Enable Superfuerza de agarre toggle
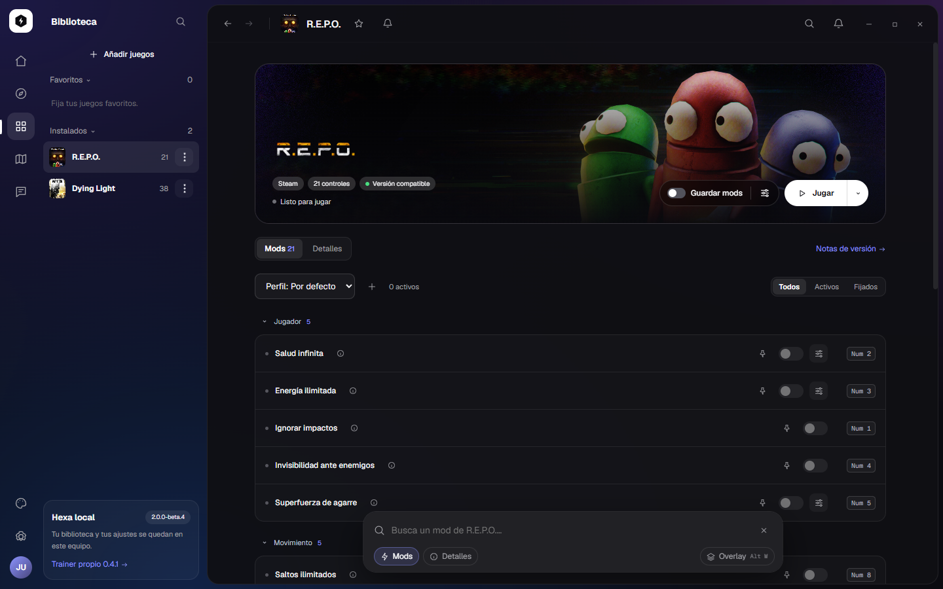The height and width of the screenshot is (589, 943). pos(790,503)
